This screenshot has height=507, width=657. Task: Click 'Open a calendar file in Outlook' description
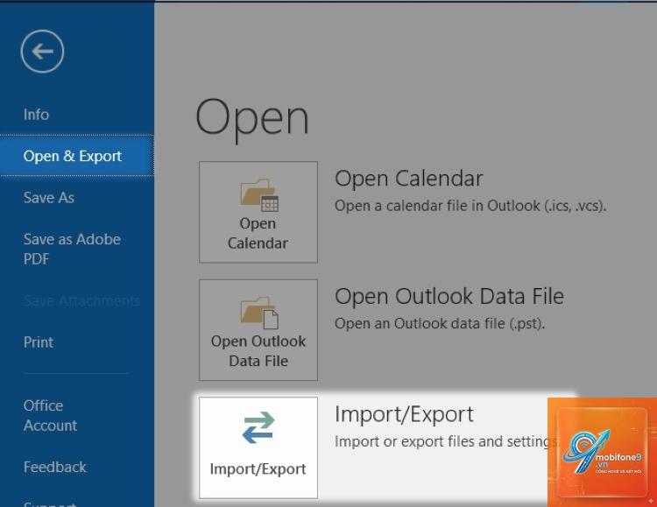click(x=470, y=206)
